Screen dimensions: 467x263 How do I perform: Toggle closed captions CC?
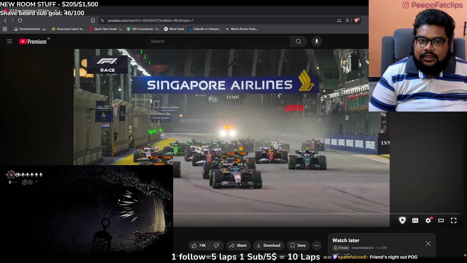(x=415, y=220)
